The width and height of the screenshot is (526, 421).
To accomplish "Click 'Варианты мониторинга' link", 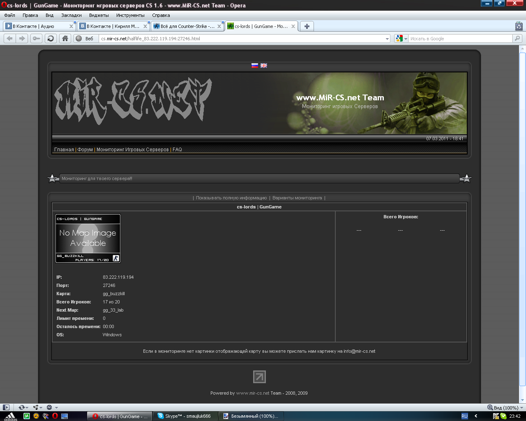I will pos(297,198).
